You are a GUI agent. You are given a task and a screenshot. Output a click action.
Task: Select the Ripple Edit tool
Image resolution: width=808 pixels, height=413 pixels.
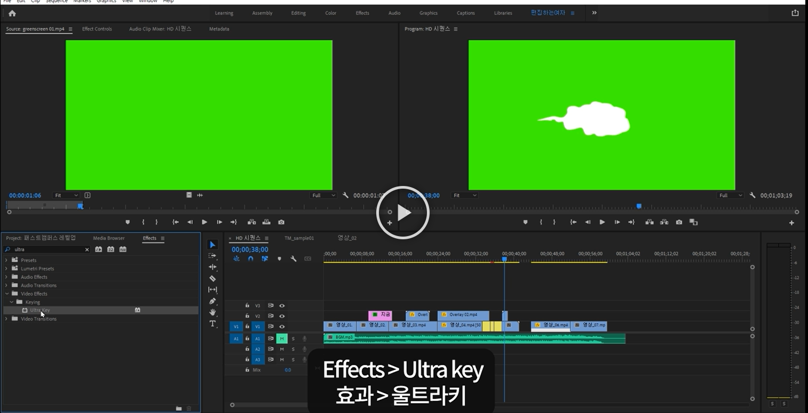click(212, 267)
